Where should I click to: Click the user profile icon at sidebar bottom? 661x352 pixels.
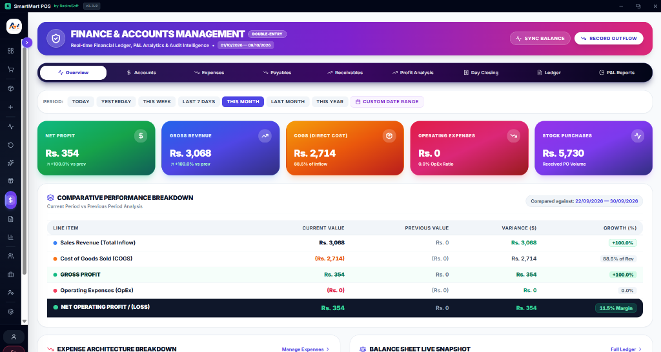click(14, 337)
